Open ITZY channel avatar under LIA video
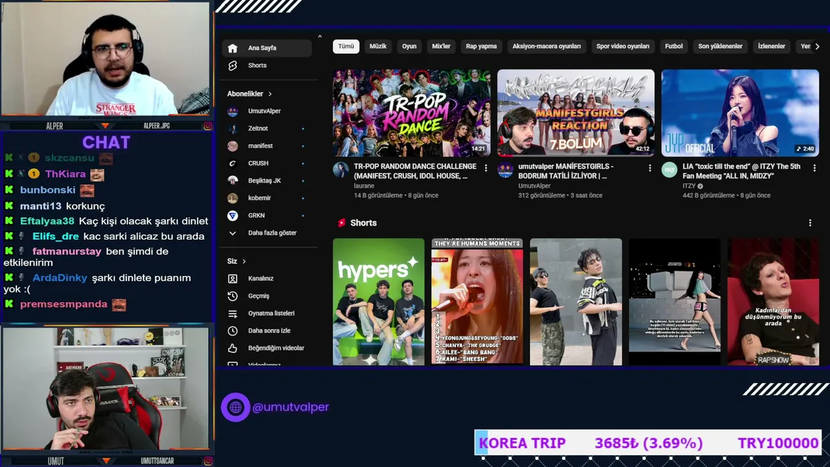The width and height of the screenshot is (830, 467). (x=669, y=170)
